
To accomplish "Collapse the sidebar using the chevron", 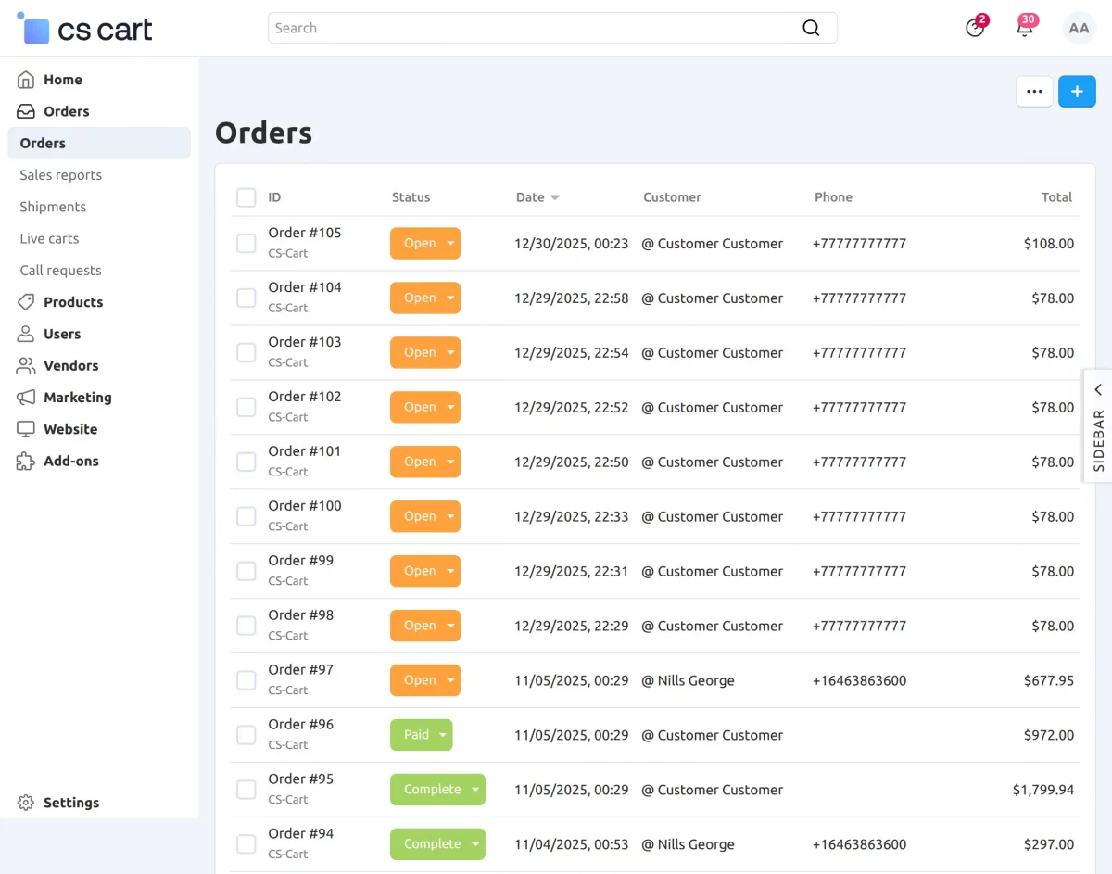I will (1097, 389).
